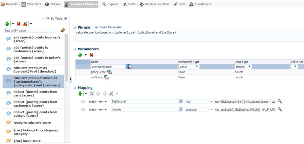The height and width of the screenshot is (144, 304).
Task: Open the add phrase dropdown arrow in list panel
Action: pos(13,24)
